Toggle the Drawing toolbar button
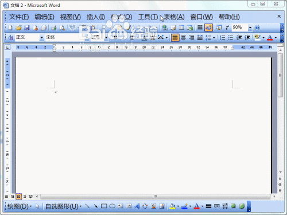287x215 pixels. [208, 28]
